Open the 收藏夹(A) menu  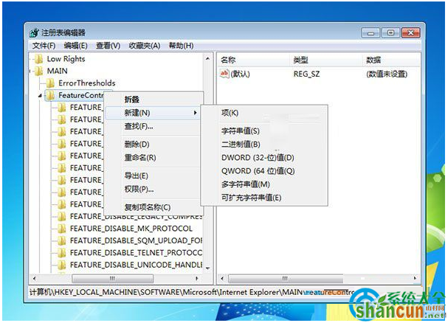[144, 46]
